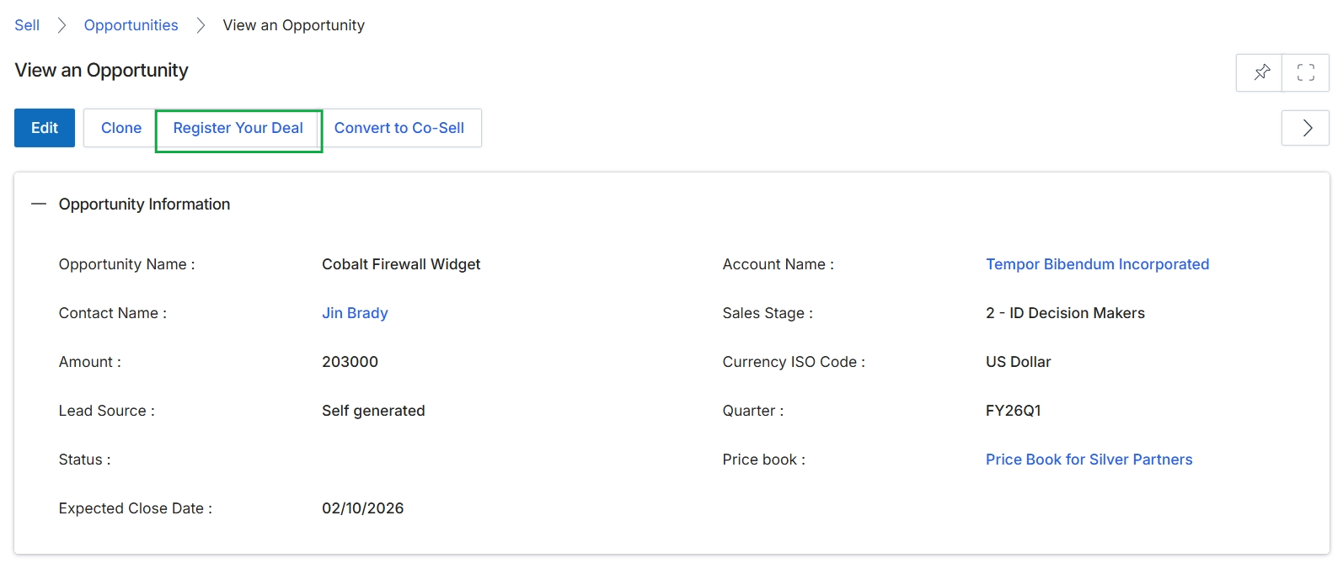Clone the opportunity
1343x574 pixels.
121,128
